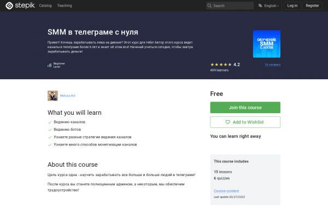Open the Catalog menu
Image resolution: width=328 pixels, height=205 pixels.
(x=45, y=5)
